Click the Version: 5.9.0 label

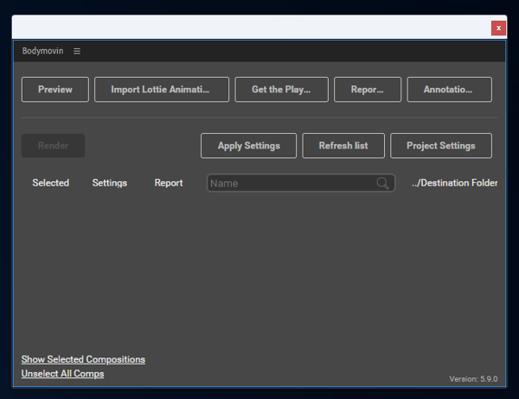pyautogui.click(x=473, y=379)
